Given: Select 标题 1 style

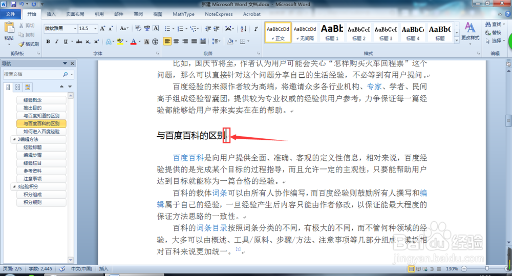Looking at the screenshot, I should click(332, 32).
